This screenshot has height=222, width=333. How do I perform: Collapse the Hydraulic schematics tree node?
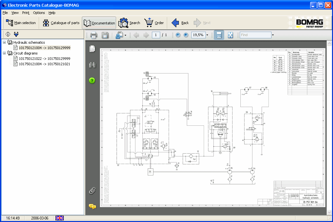pos(4,42)
